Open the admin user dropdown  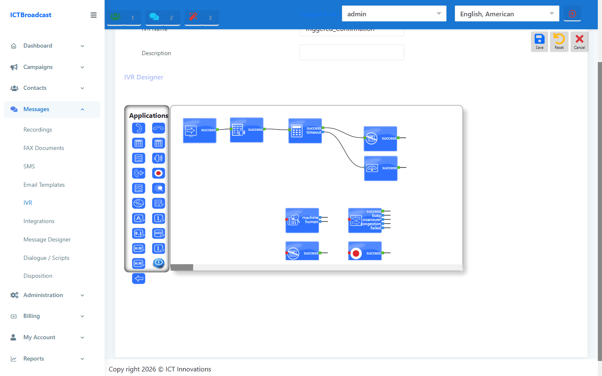coord(394,14)
